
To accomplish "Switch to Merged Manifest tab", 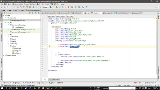I will click(x=54, y=80).
